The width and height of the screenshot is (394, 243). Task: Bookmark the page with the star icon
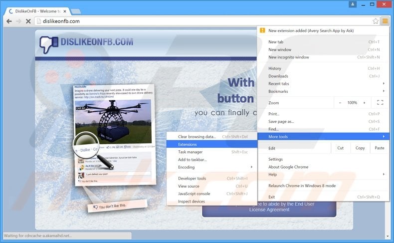(376, 21)
